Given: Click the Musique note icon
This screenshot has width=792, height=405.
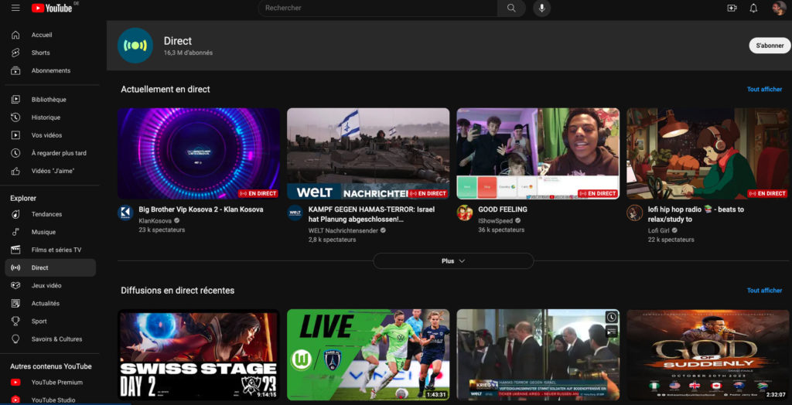Looking at the screenshot, I should pos(15,232).
